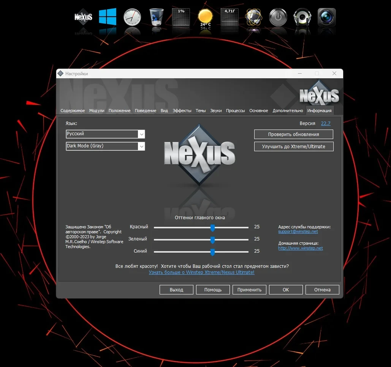Select the Поведение tab
This screenshot has width=391, height=367.
tap(146, 111)
